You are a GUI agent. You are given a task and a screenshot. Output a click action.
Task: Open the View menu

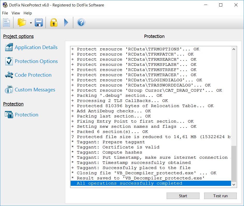point(16,13)
